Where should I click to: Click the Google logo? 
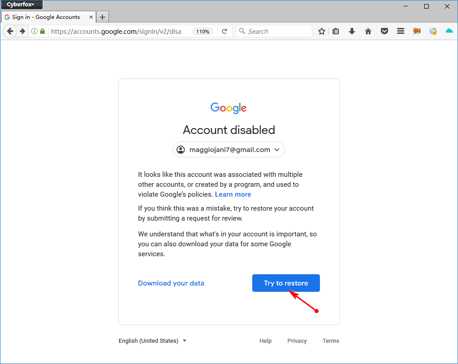coord(228,108)
